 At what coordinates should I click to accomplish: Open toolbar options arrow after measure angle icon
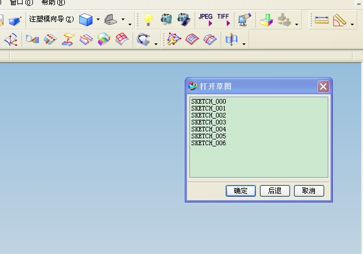coord(352,24)
